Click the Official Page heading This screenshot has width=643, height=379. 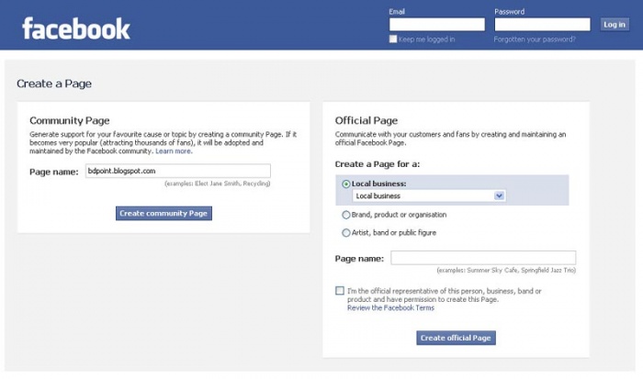point(367,120)
